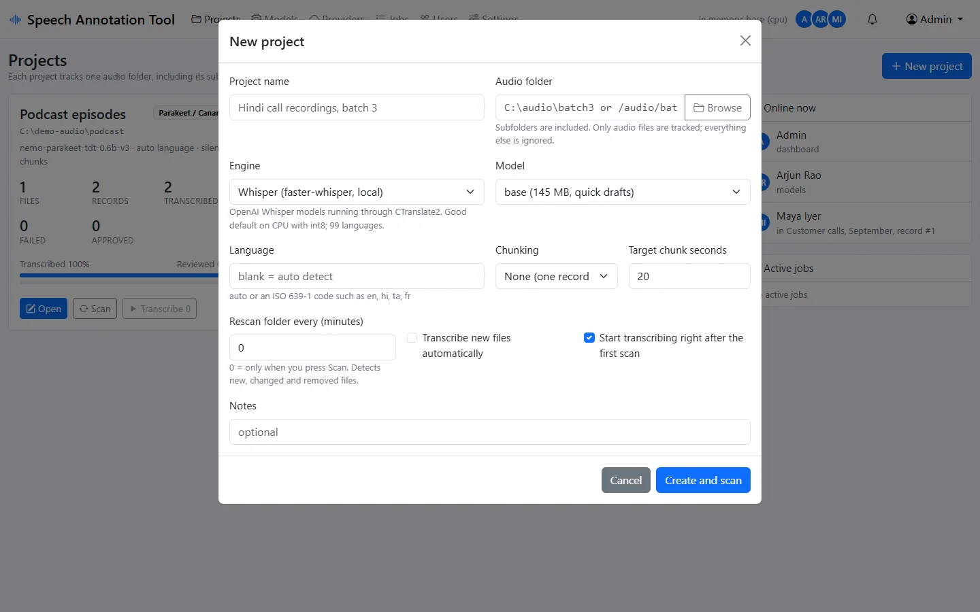Click the C:\demo-audio\podcast path text
Viewport: 980px width, 612px height.
click(72, 131)
